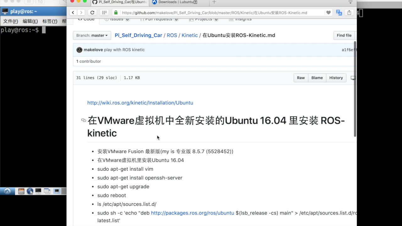Image resolution: width=402 pixels, height=226 pixels.
Task: Open the Issues repository tab
Action: pos(117,19)
